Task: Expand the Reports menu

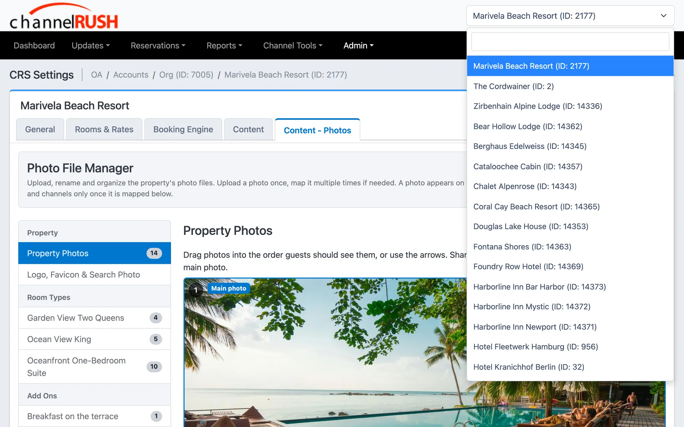Action: pos(224,45)
